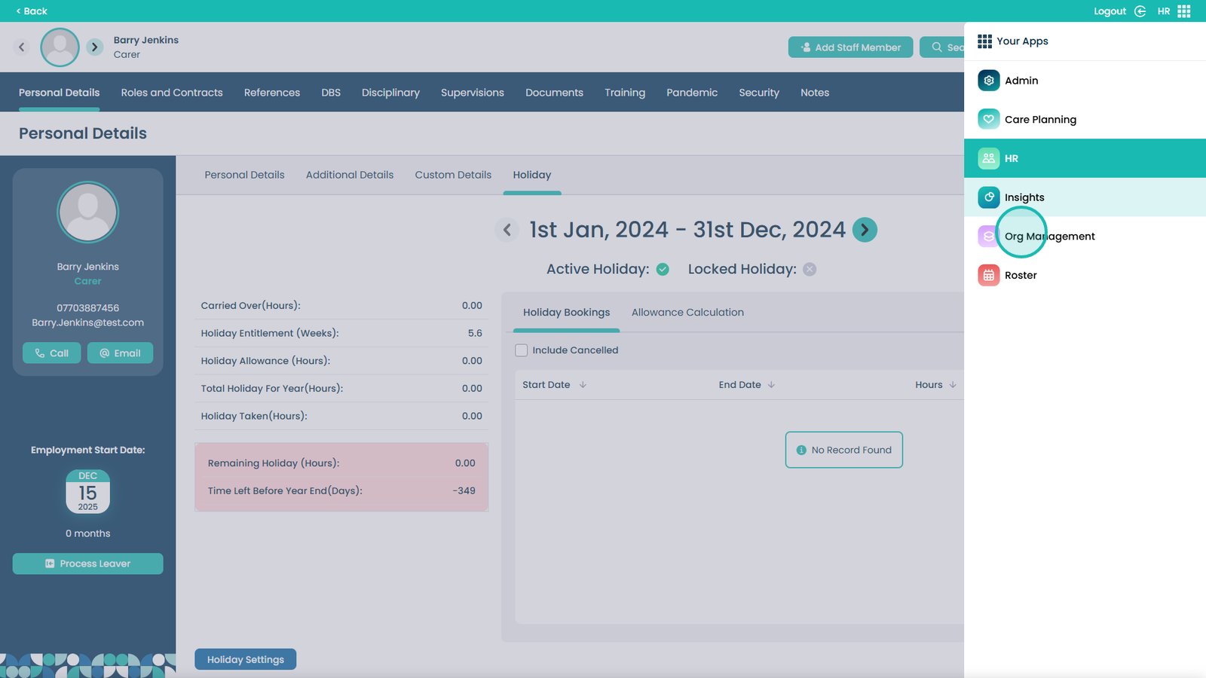The height and width of the screenshot is (678, 1206).
Task: Click the Logout icon in top bar
Action: (x=1140, y=11)
